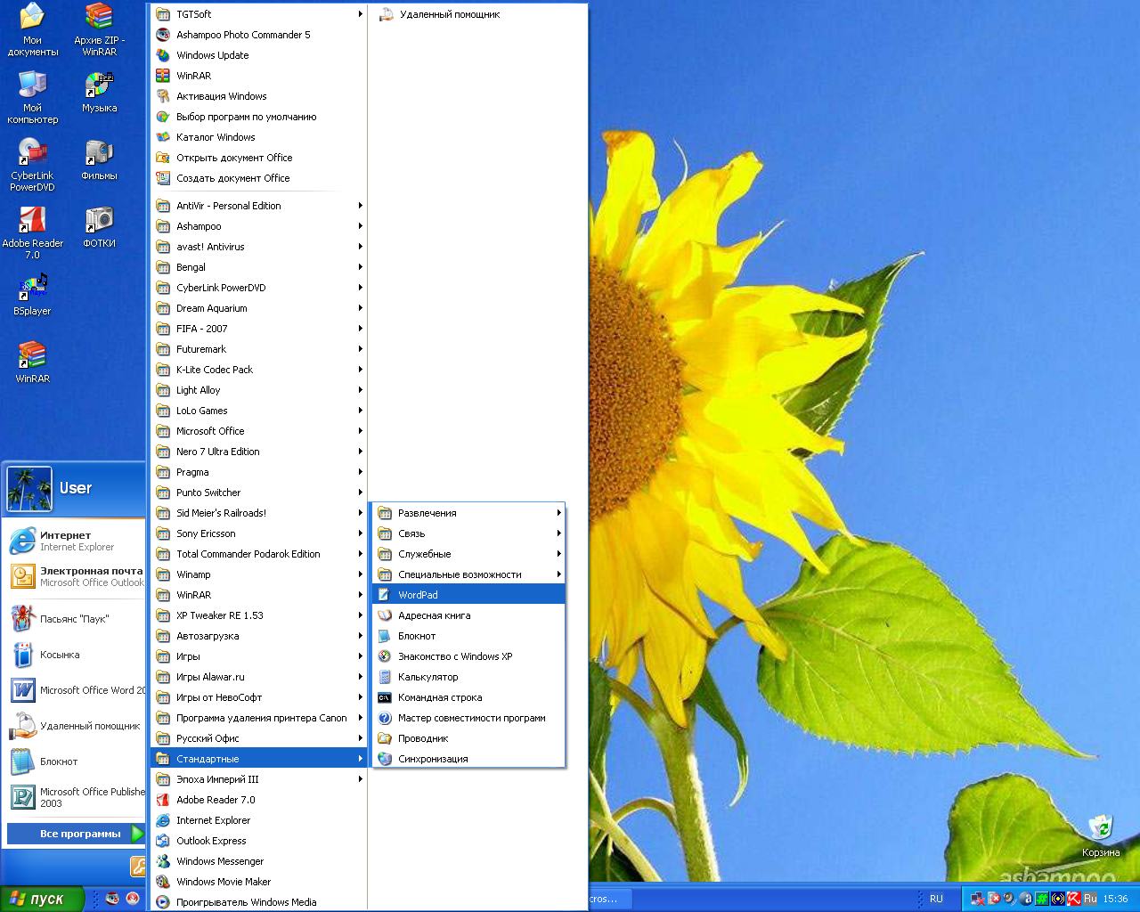Click Мастер совместимости программ icon
The image size is (1140, 912).
coord(385,718)
